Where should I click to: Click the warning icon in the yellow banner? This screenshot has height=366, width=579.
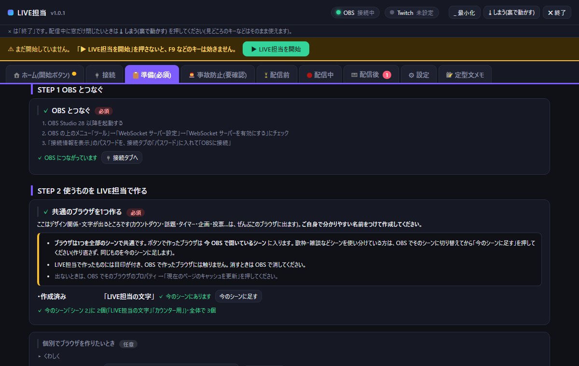pyautogui.click(x=11, y=49)
